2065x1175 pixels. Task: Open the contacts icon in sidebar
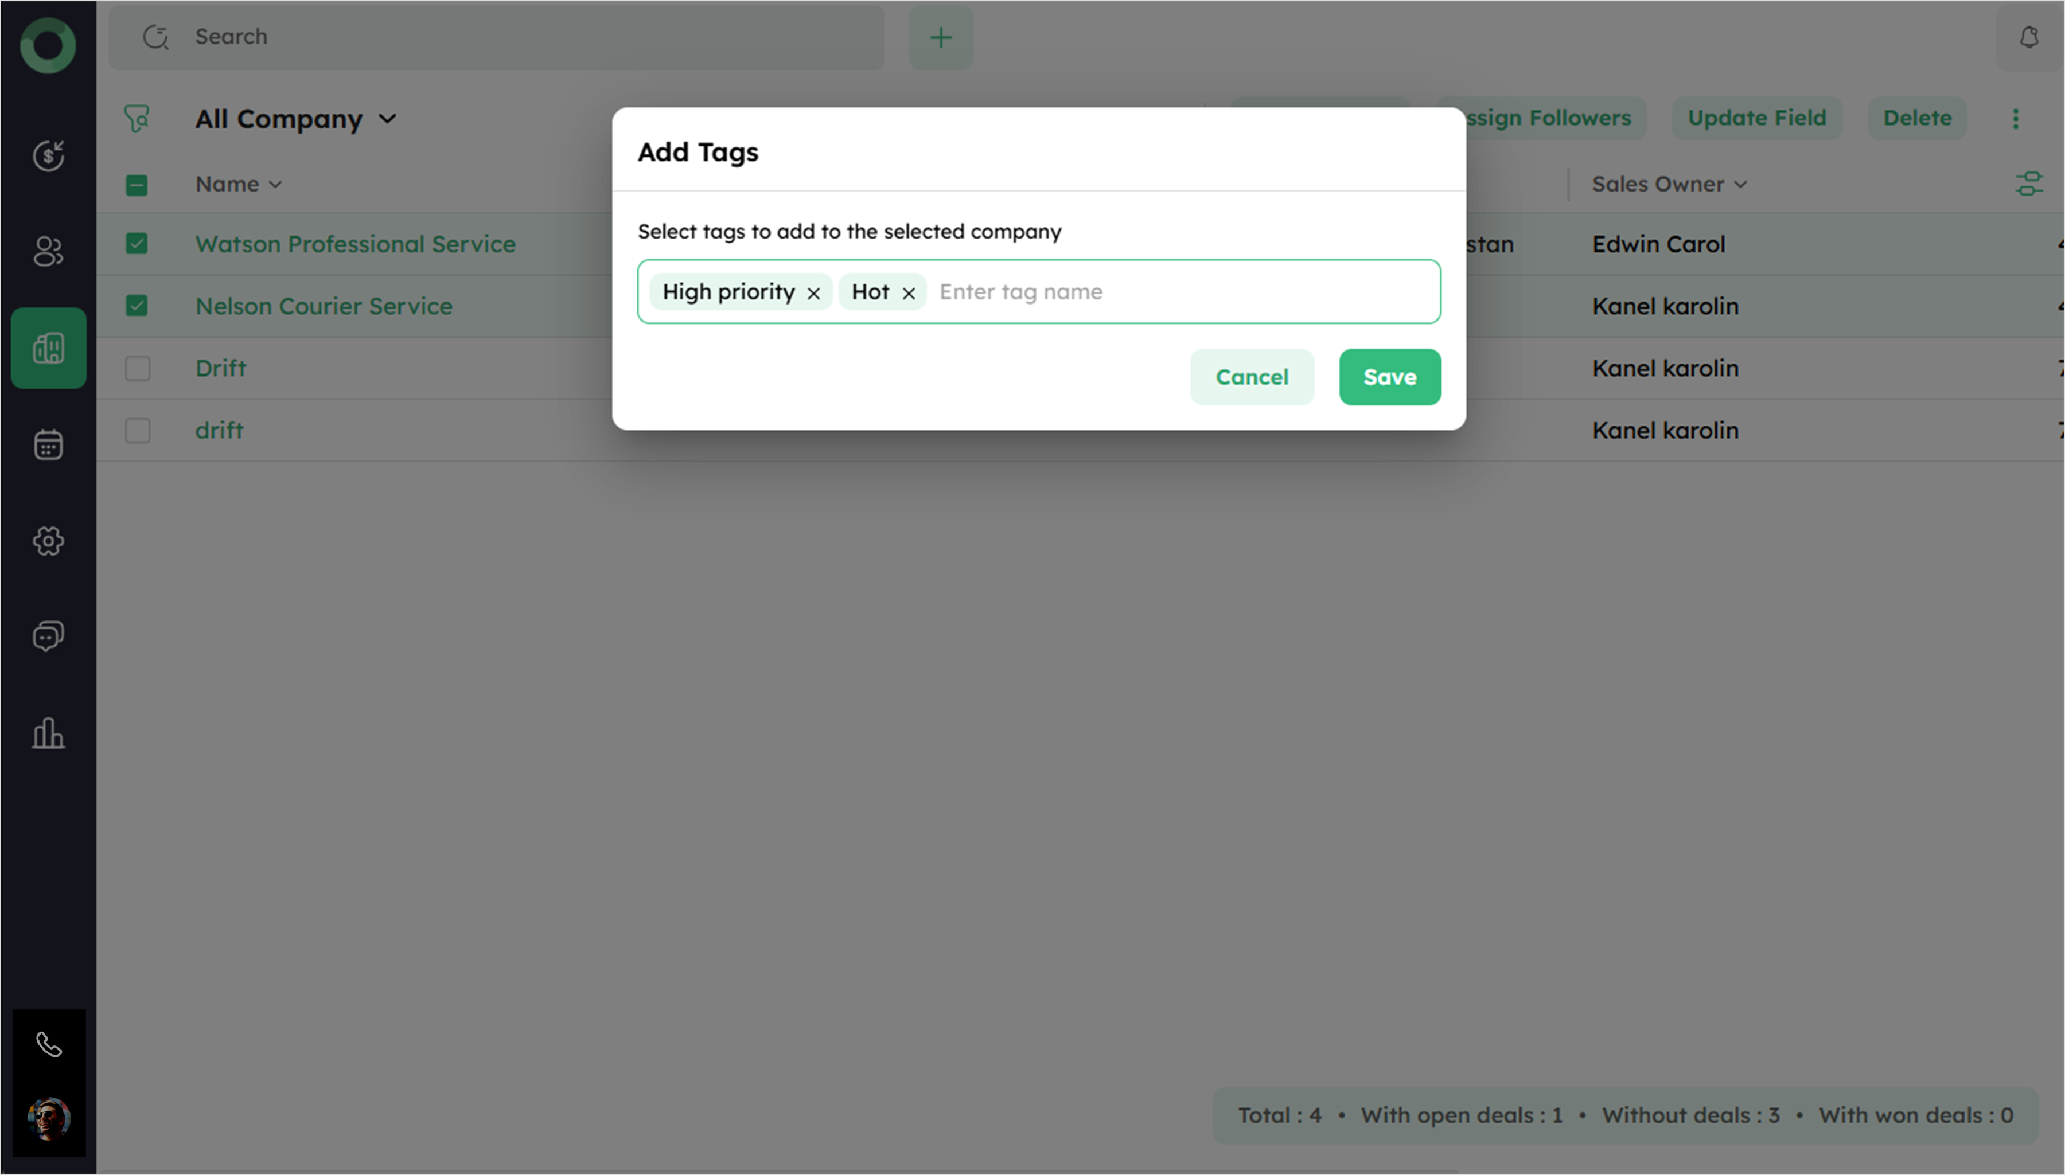[48, 251]
